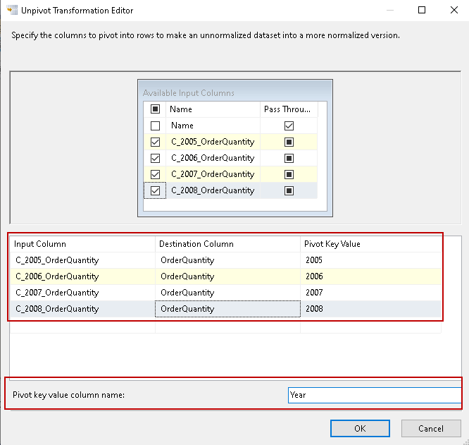The image size is (469, 445).
Task: Click the Destination Column header
Action: (227, 244)
